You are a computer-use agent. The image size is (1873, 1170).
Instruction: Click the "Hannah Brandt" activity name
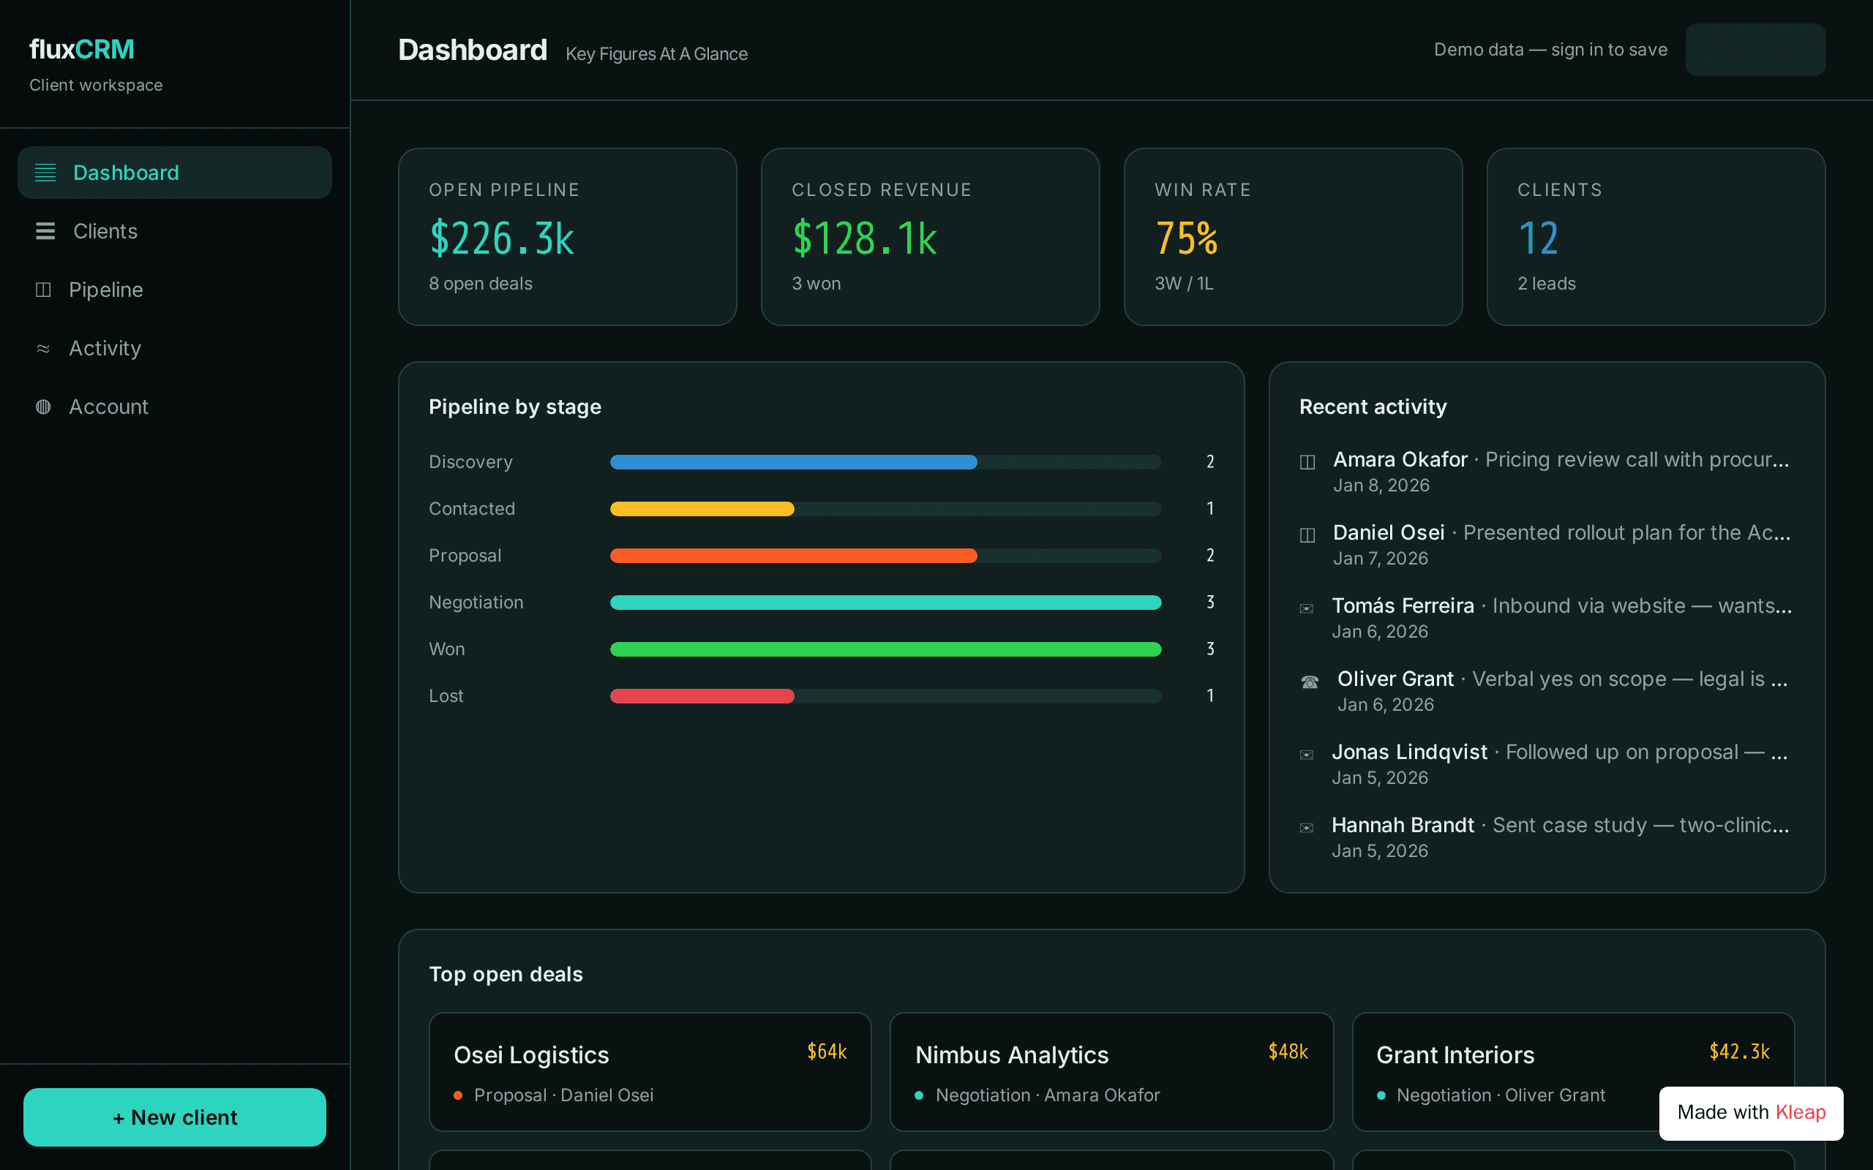pos(1403,825)
